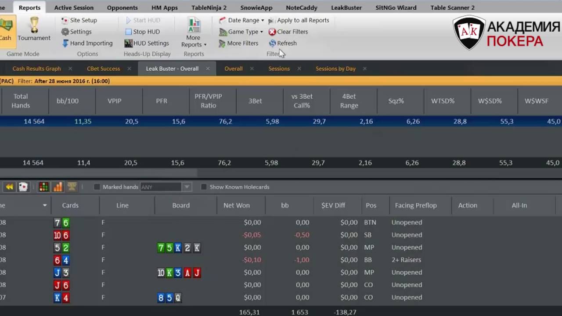Click More Filters button
This screenshot has width=562, height=316.
[238, 43]
